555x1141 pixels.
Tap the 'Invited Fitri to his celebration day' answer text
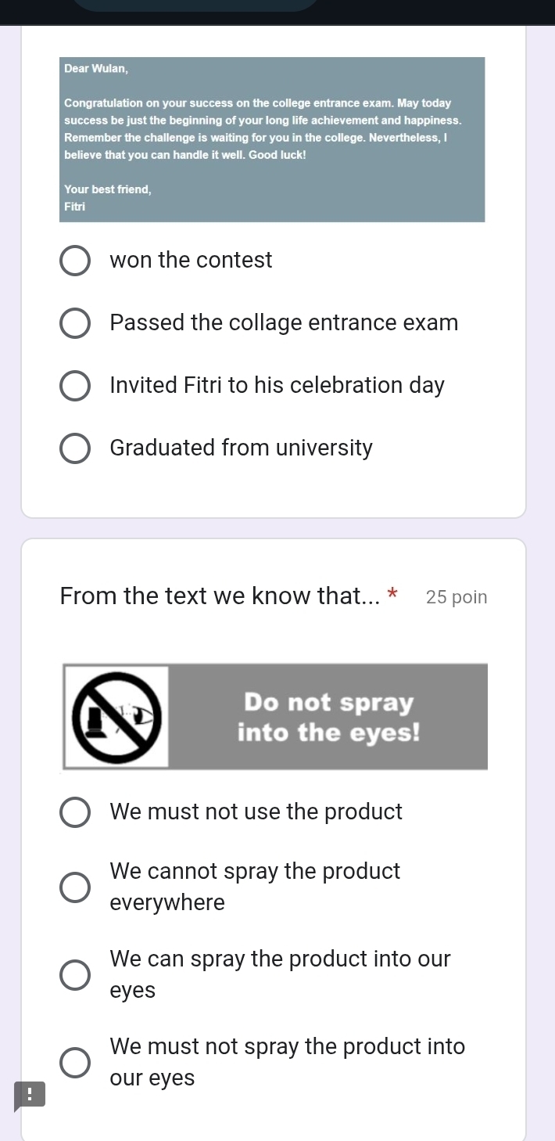[x=277, y=386]
